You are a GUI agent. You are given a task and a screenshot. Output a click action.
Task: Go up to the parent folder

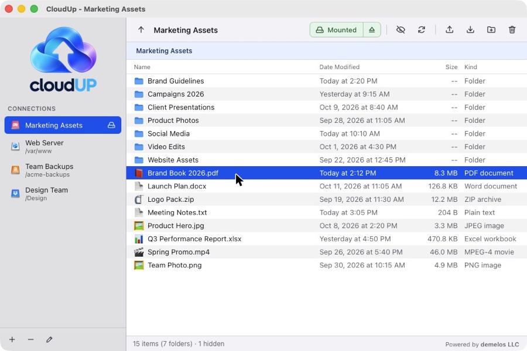pyautogui.click(x=141, y=30)
